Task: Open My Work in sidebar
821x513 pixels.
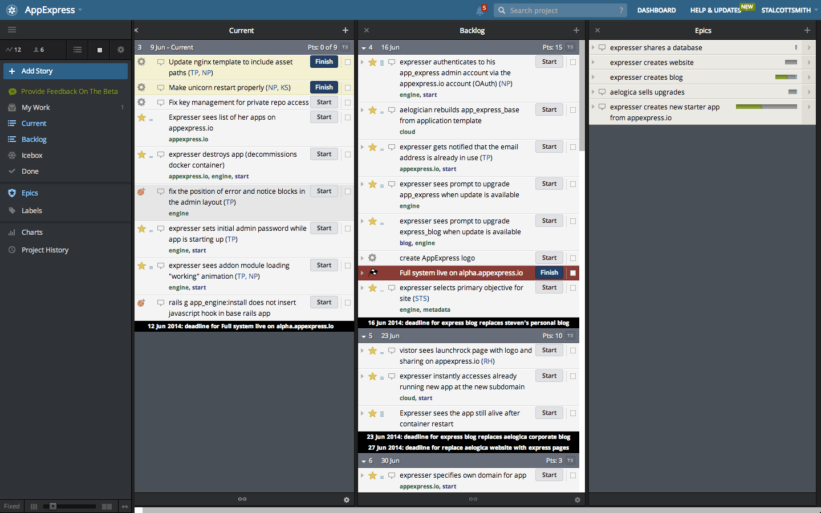Action: tap(35, 108)
